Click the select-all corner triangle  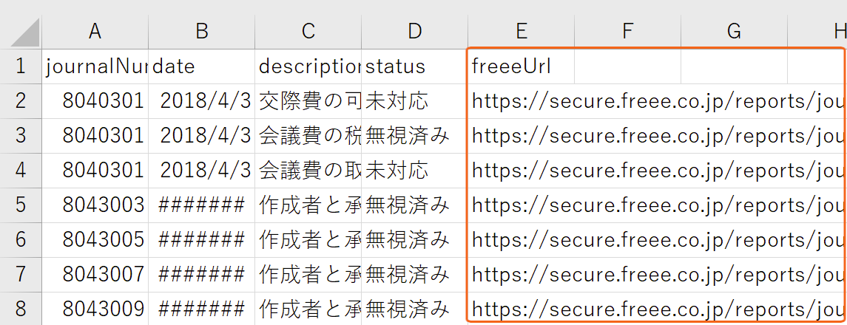[25, 33]
